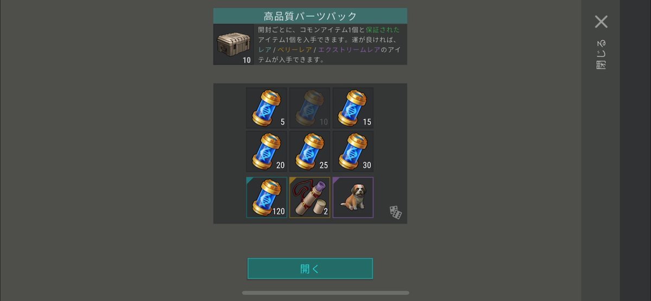Click the purple エクストリームレア text

tap(349, 49)
